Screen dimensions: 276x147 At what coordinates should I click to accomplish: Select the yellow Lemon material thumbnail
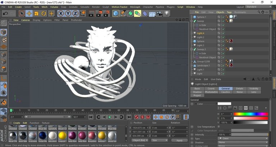(x=63, y=136)
